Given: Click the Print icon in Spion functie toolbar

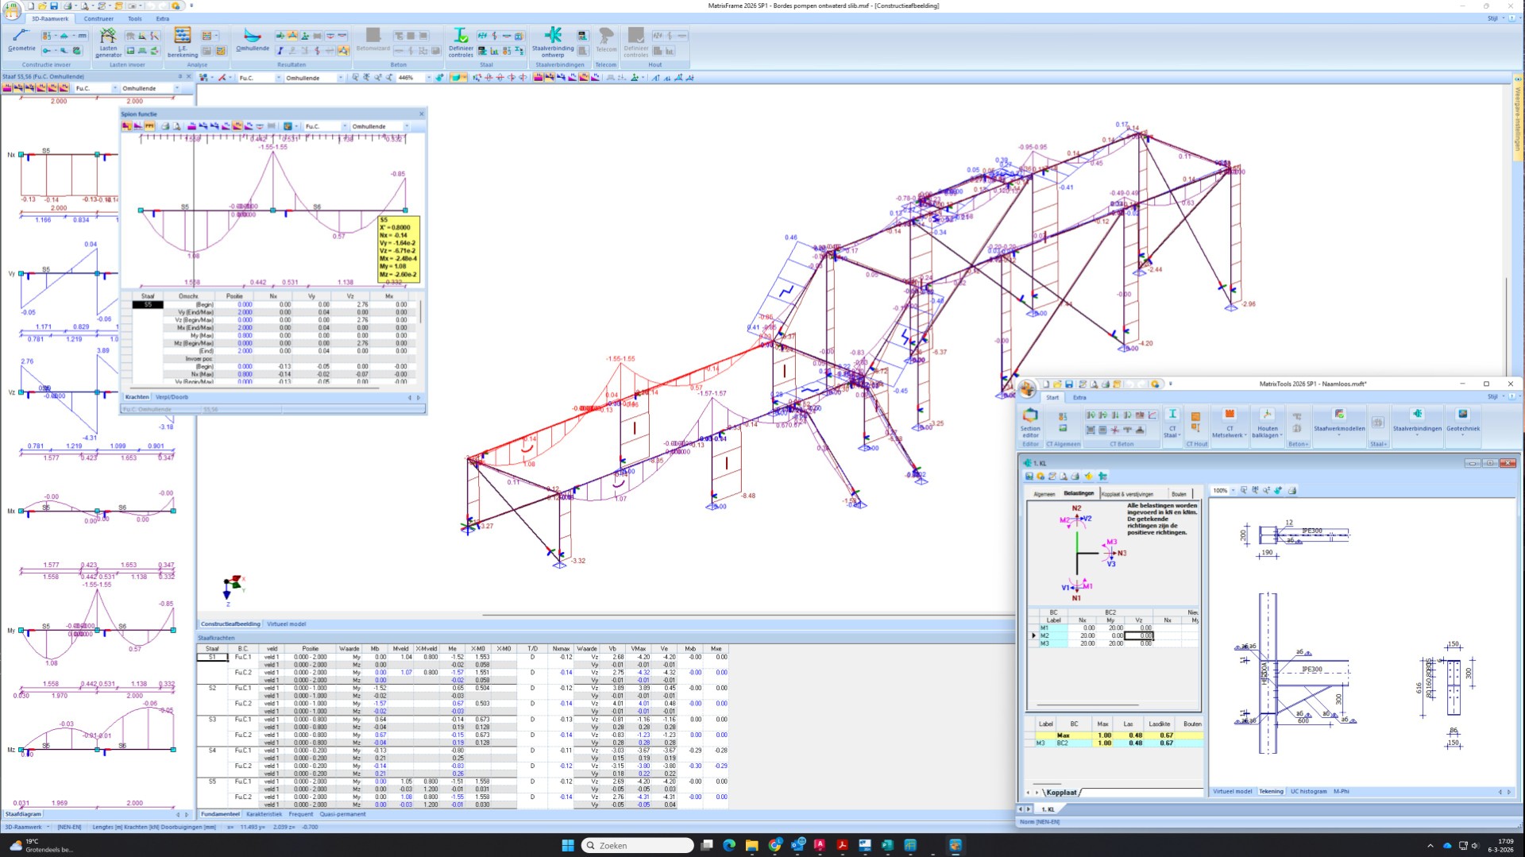Looking at the screenshot, I should tap(165, 126).
